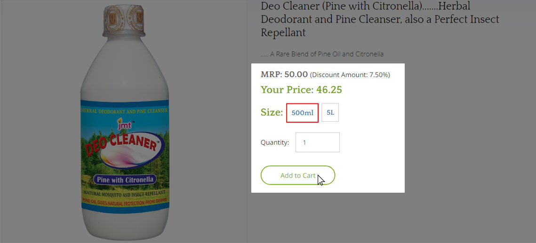Click the Quantity label text
536x243 pixels.
click(x=275, y=142)
